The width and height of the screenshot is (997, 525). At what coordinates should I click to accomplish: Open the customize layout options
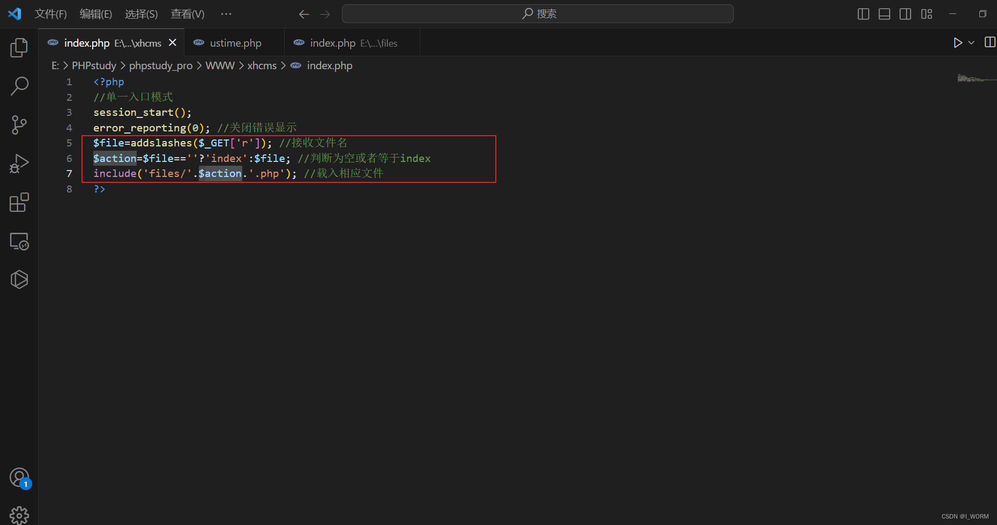pos(927,14)
